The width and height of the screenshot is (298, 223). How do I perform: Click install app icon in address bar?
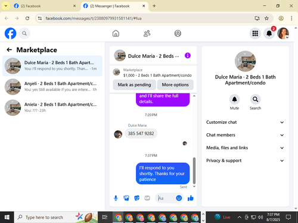[x=257, y=18]
